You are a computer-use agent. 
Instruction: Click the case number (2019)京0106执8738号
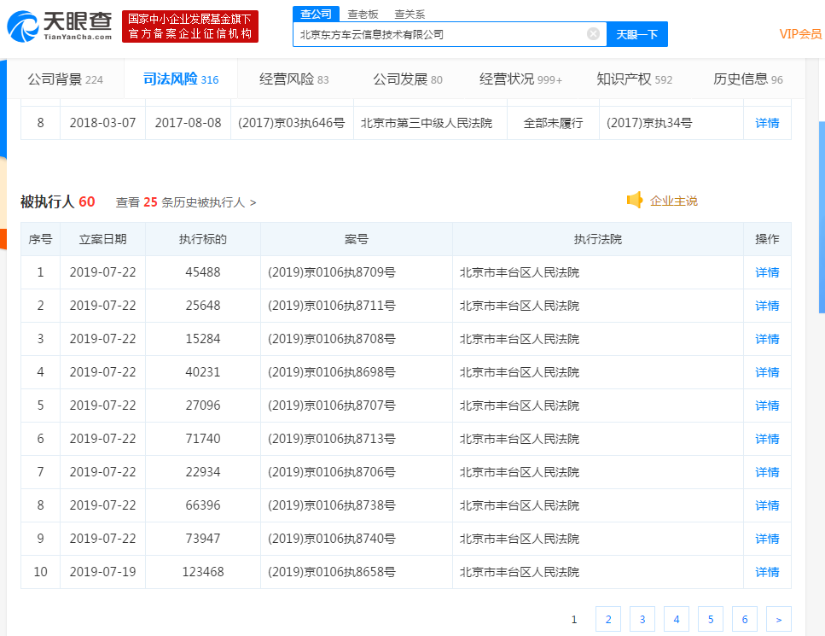click(332, 505)
